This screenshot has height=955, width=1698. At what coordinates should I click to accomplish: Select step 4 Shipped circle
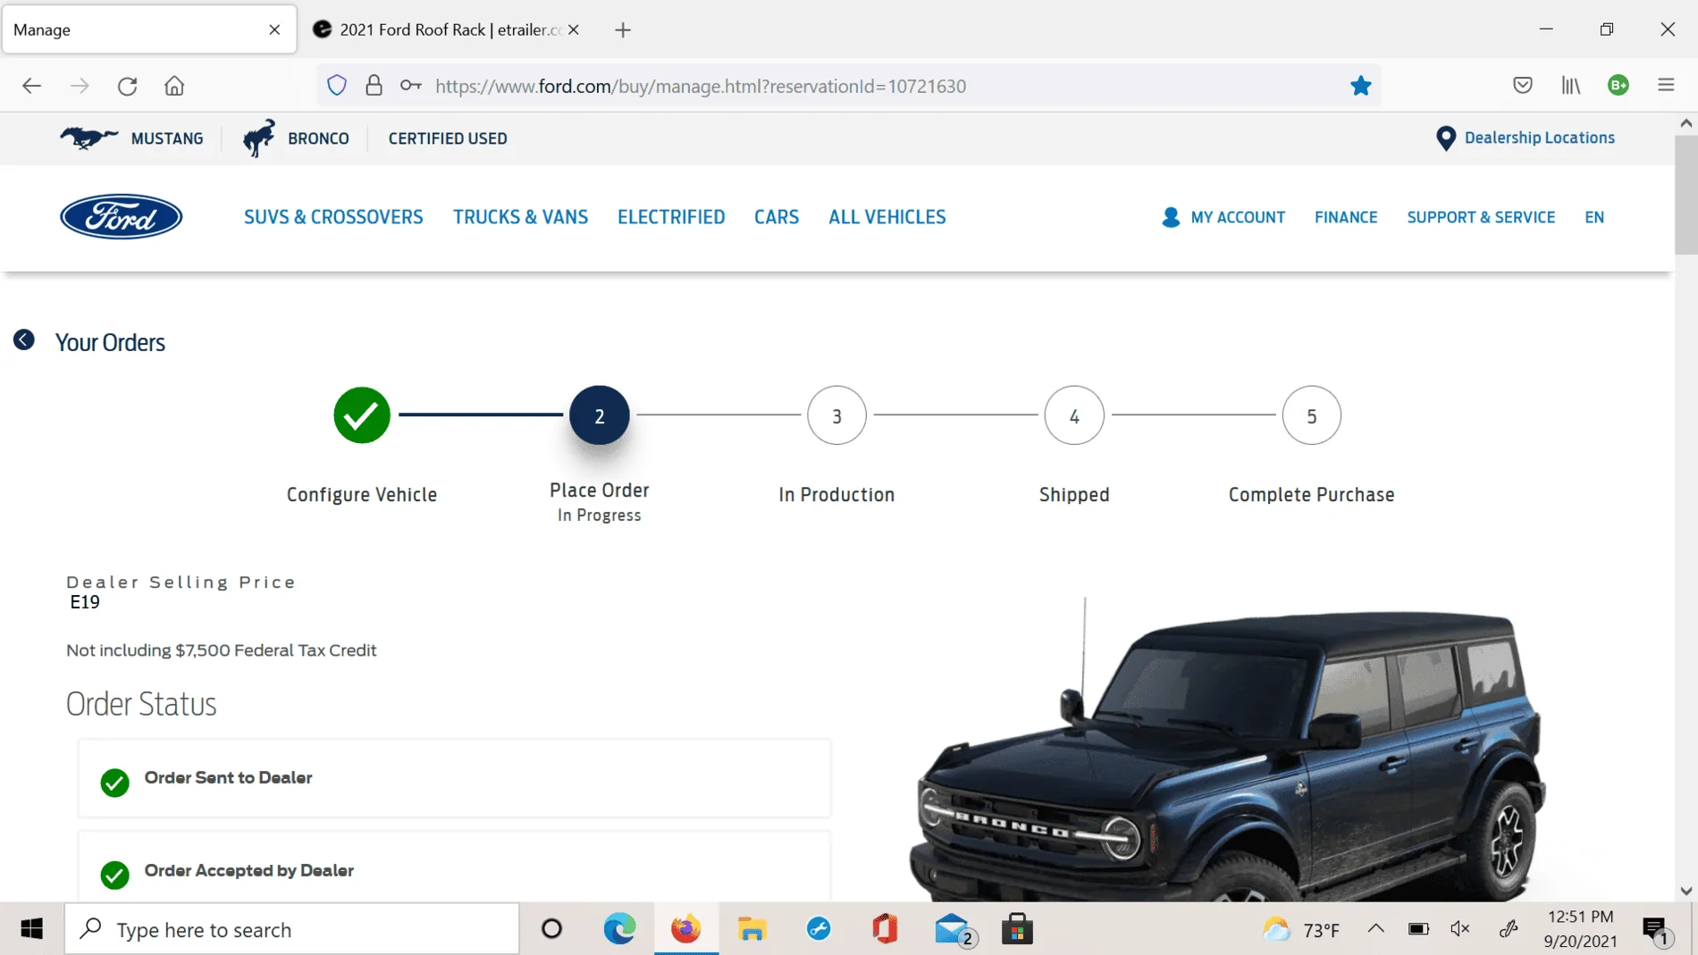click(x=1074, y=415)
